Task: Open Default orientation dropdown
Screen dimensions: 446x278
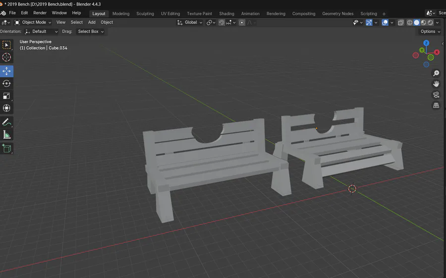Action: (x=41, y=32)
